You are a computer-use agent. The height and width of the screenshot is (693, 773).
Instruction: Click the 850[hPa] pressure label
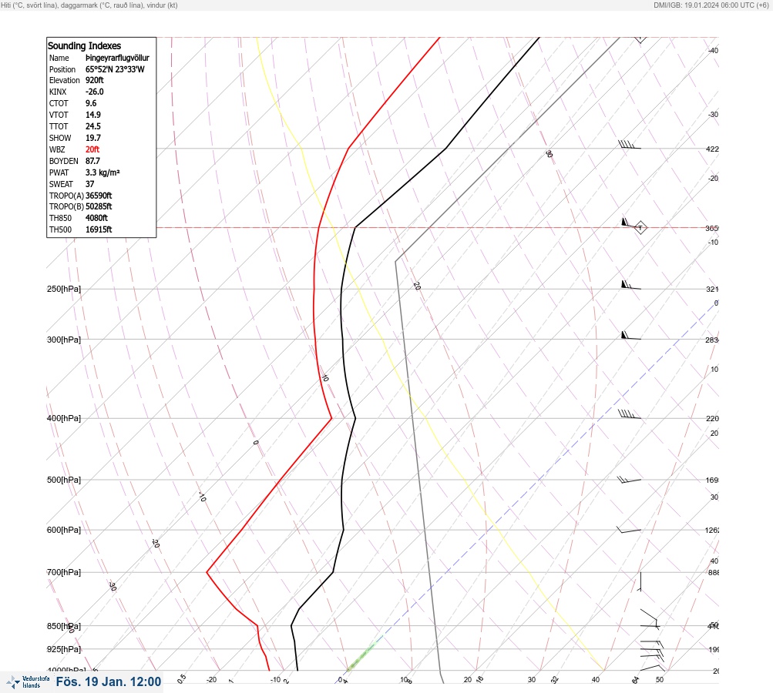(64, 626)
